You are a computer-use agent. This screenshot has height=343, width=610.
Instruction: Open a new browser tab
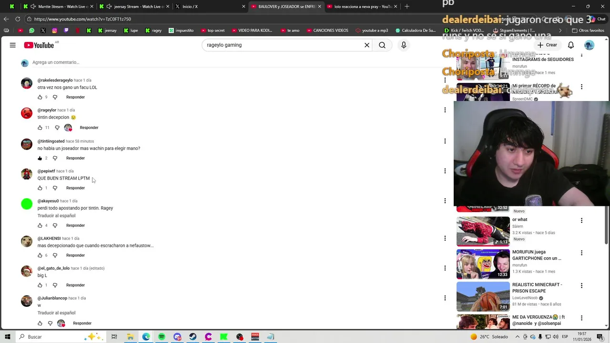pyautogui.click(x=407, y=7)
